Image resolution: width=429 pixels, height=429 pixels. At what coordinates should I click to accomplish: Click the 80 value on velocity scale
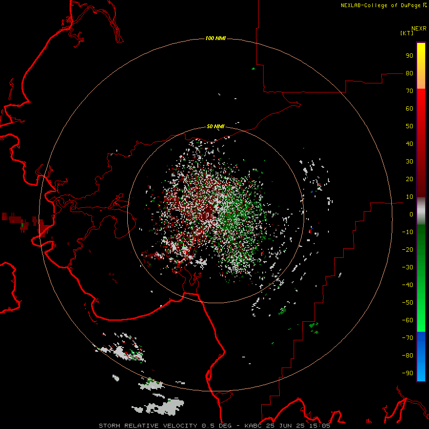(409, 73)
